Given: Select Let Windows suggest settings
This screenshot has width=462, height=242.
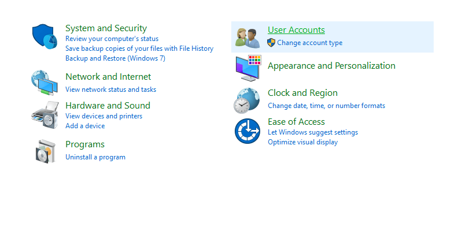Looking at the screenshot, I should (x=313, y=132).
